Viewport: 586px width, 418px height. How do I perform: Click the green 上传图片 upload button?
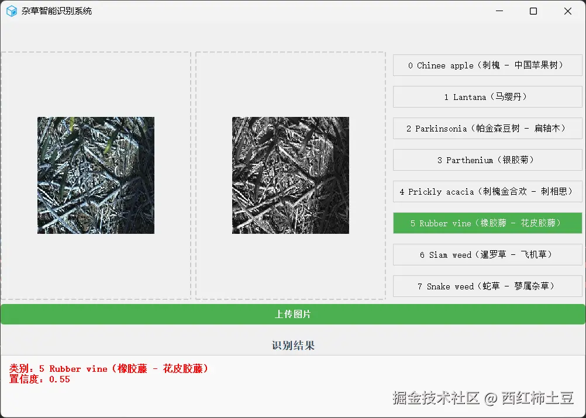click(x=292, y=314)
